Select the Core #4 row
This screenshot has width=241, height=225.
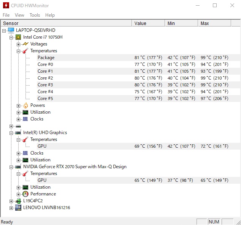pos(139,92)
